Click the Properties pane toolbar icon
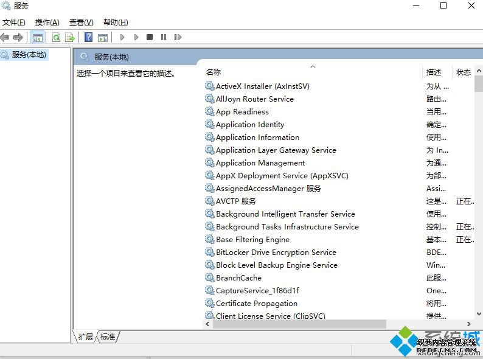The width and height of the screenshot is (483, 359). click(103, 38)
